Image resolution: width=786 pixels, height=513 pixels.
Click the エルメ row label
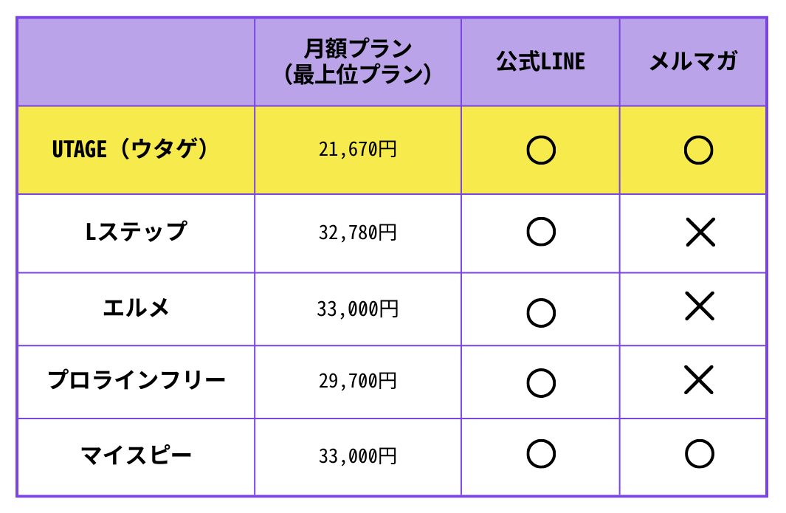[136, 307]
